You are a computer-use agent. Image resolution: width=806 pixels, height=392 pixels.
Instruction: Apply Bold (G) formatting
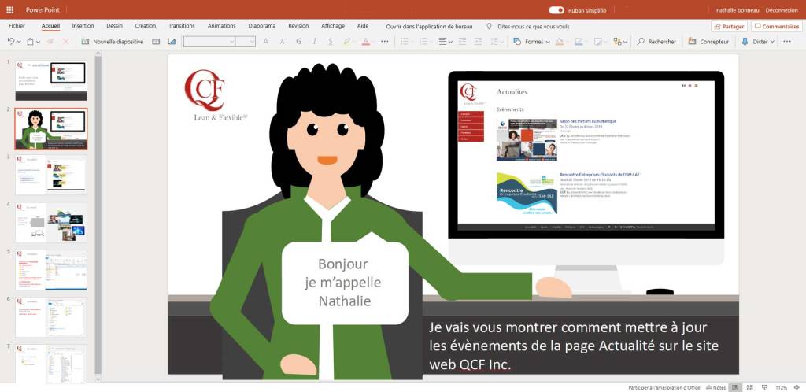point(298,42)
